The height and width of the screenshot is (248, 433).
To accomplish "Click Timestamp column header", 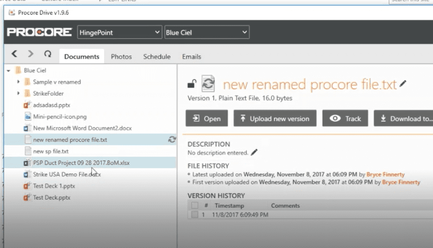I will (x=229, y=206).
